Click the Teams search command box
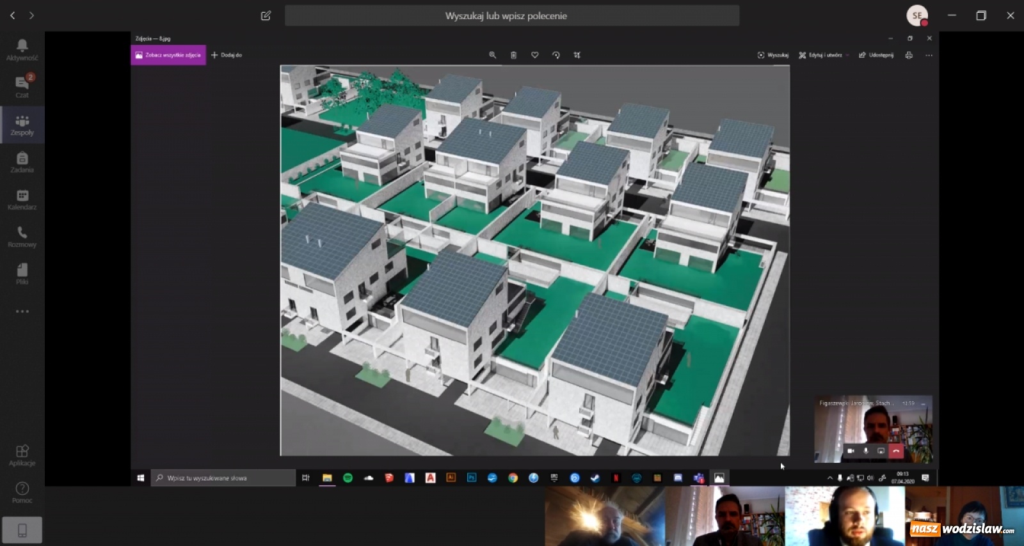Image resolution: width=1024 pixels, height=546 pixels. tap(511, 15)
